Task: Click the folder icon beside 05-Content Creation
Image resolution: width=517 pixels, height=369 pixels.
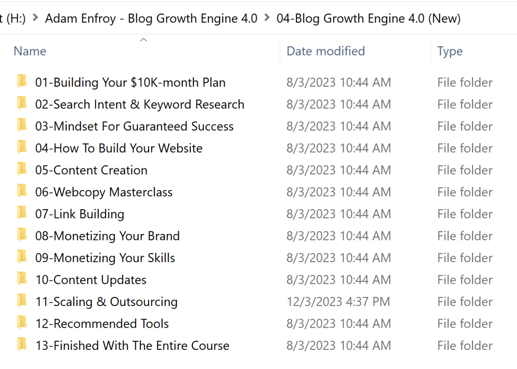Action: (22, 170)
